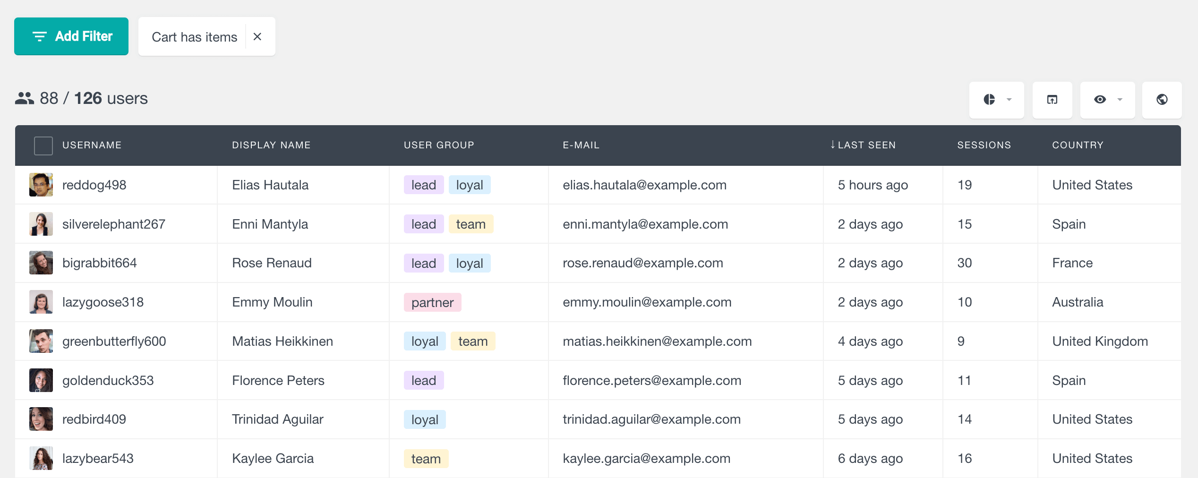Click lazybear543's avatar image
This screenshot has height=478, width=1198.
(x=41, y=459)
